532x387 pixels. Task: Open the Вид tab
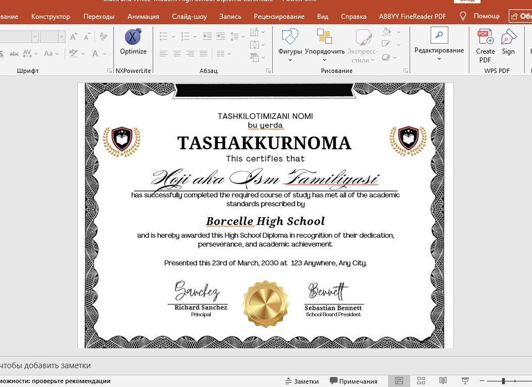tap(323, 16)
